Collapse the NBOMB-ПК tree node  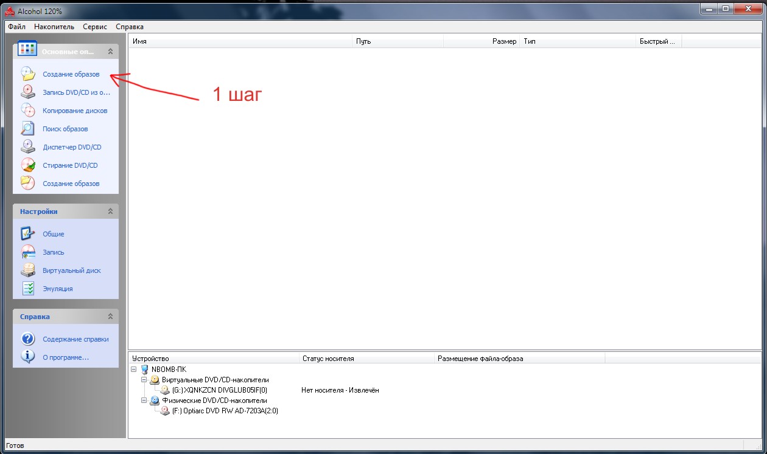[x=134, y=370]
